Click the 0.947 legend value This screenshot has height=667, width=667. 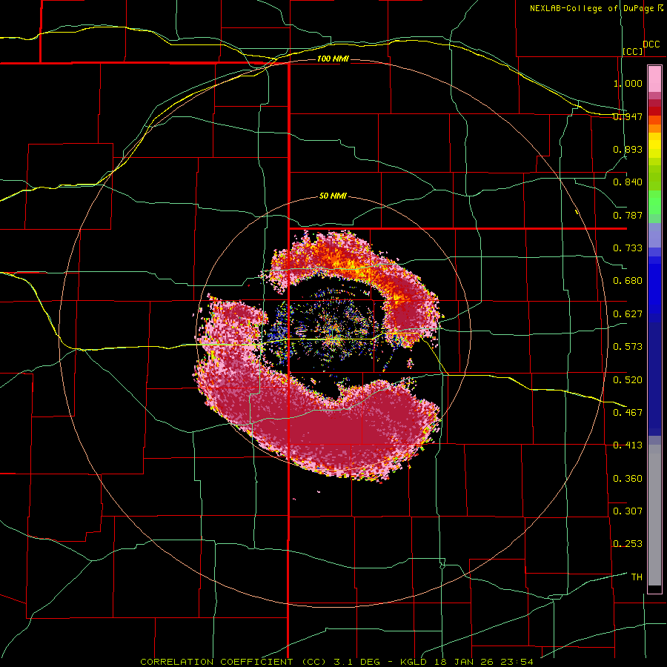click(628, 116)
